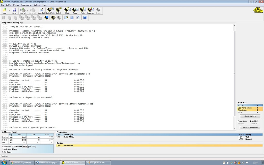Click the S/N 2693-00152 value
Screen dimensions: 264x165
[69, 137]
